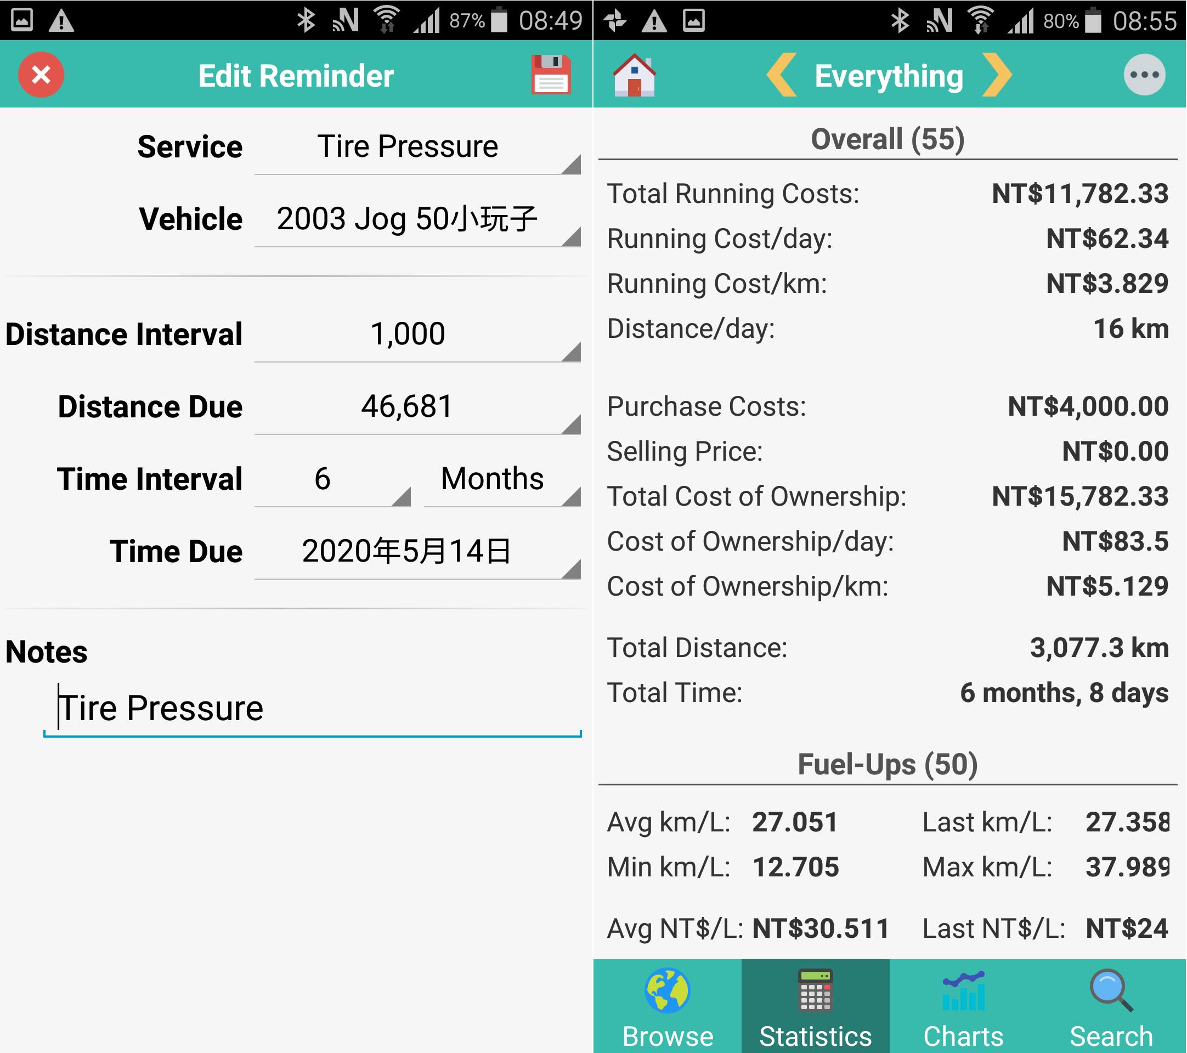
Task: Pick a new Time Due date
Action: pyautogui.click(x=417, y=552)
